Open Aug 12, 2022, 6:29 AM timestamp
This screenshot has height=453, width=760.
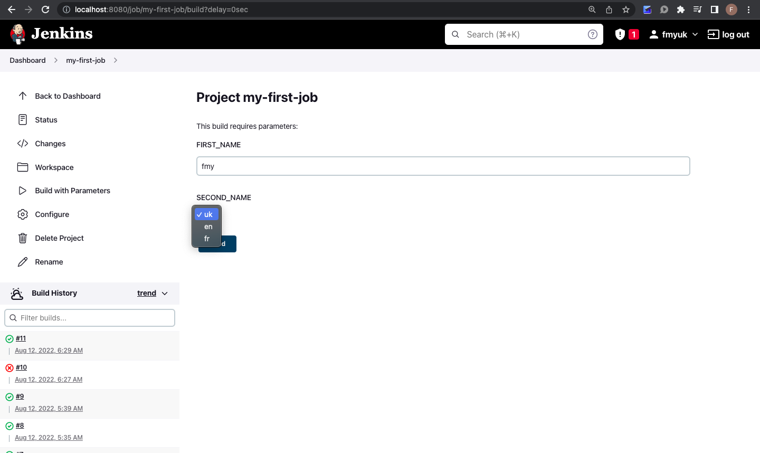[x=49, y=351]
